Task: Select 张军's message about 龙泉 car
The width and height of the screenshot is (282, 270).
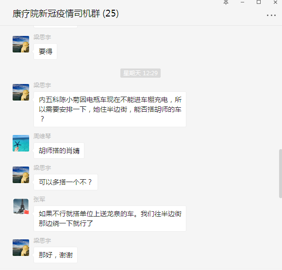Action: click(x=110, y=219)
